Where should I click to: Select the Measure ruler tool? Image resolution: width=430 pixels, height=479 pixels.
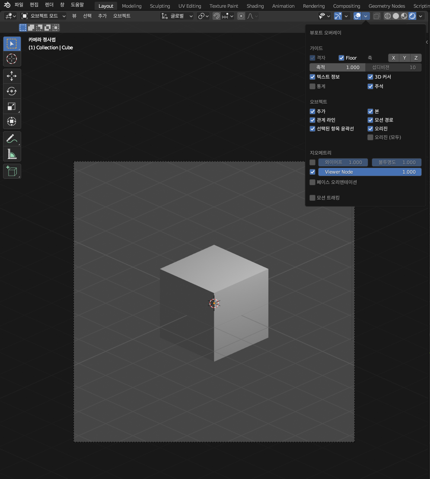(x=12, y=154)
